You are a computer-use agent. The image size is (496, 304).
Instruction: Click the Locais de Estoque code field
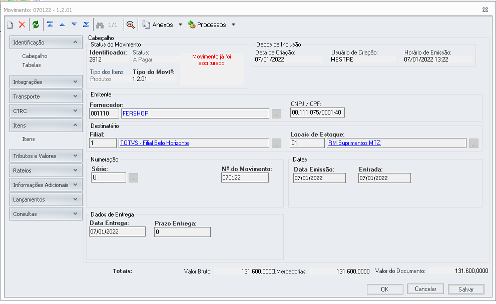point(307,143)
